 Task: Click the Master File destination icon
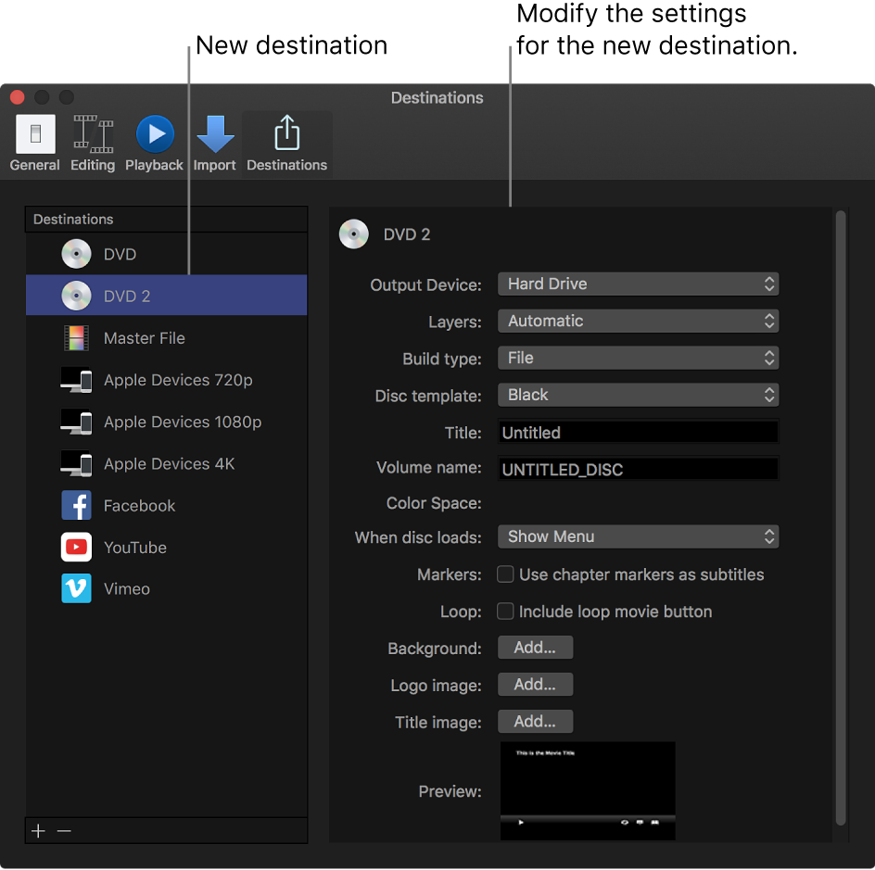pos(76,338)
